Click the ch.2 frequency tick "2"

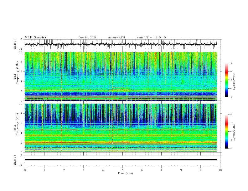pyautogui.click(x=22, y=143)
